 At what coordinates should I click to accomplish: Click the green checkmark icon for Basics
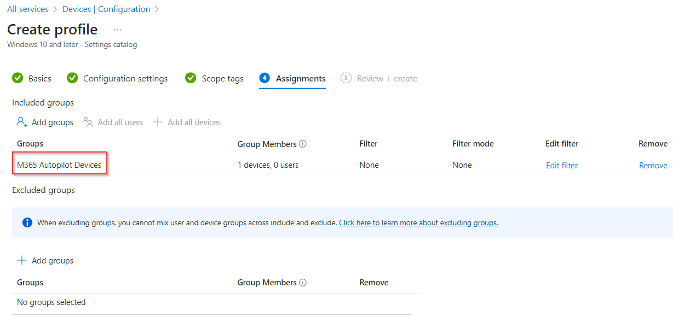click(x=18, y=78)
